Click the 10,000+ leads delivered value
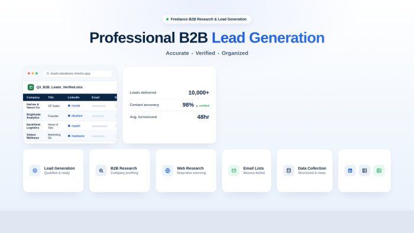This screenshot has width=414, height=233. point(199,93)
